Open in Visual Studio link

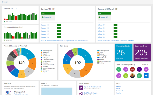[x=93, y=87]
